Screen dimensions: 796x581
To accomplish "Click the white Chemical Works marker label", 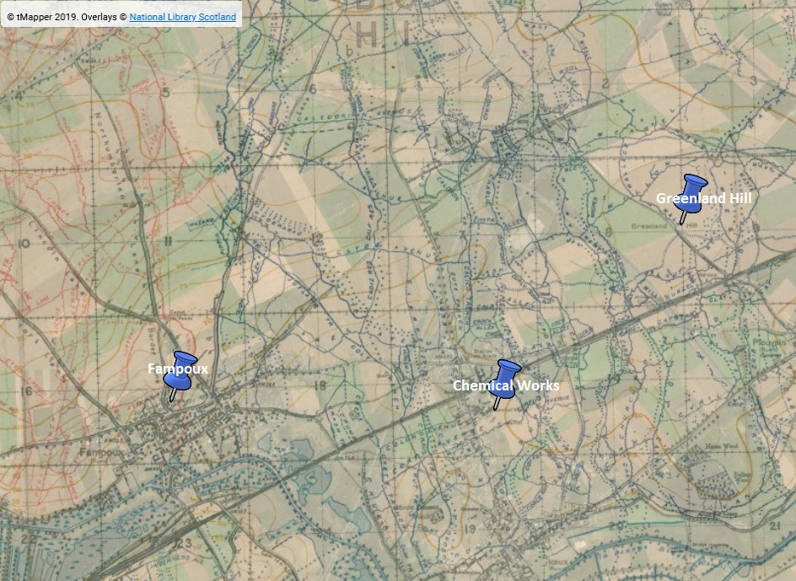I will [x=506, y=386].
